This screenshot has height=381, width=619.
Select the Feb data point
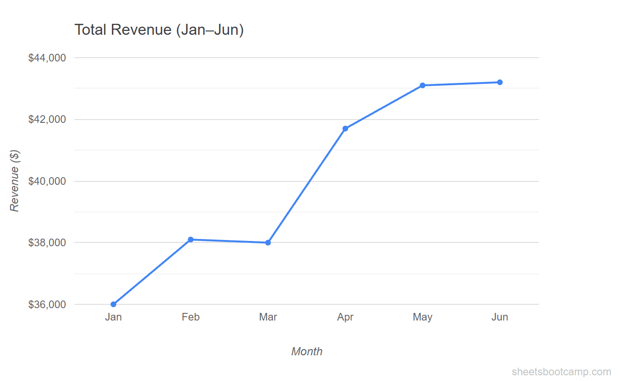[x=190, y=240]
